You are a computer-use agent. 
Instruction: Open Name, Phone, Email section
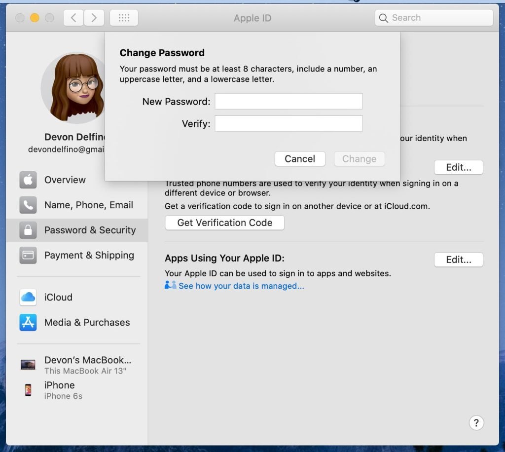pos(77,205)
